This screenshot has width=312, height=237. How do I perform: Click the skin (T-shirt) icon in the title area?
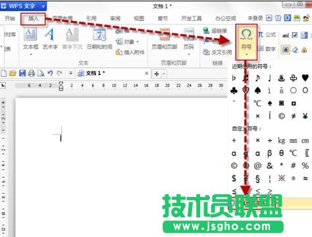coord(278,18)
